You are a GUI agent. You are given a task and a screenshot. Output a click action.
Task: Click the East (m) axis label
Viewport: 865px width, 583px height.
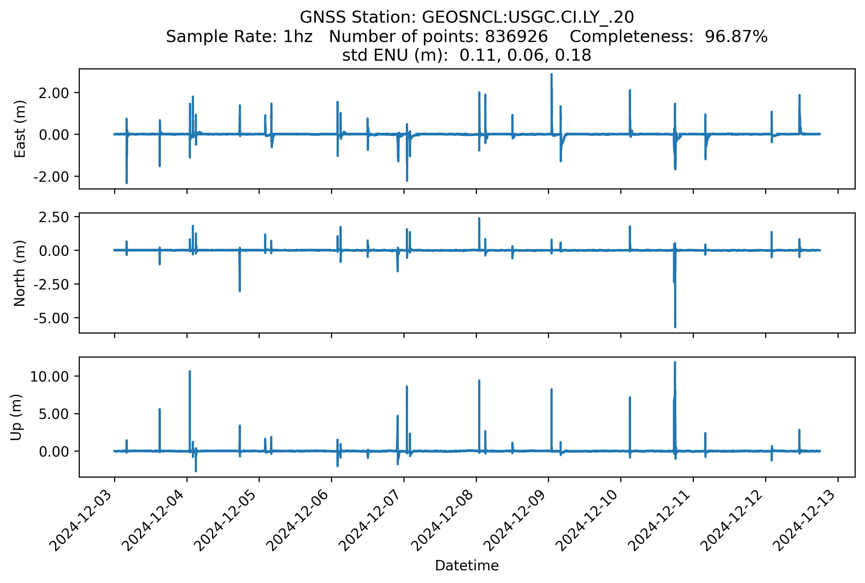click(x=20, y=129)
